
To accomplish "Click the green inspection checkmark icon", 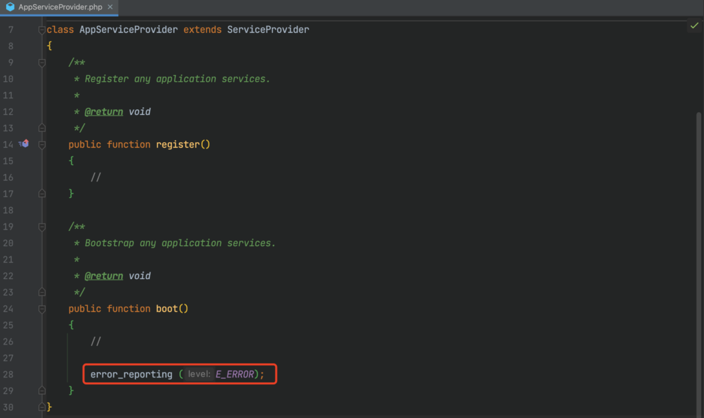I will tap(694, 25).
